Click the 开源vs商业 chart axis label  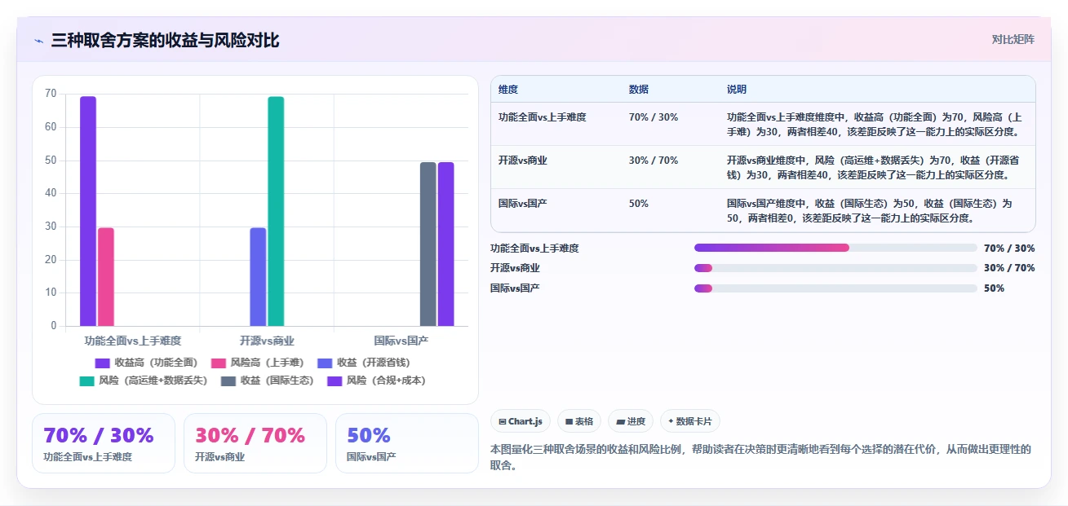[267, 341]
